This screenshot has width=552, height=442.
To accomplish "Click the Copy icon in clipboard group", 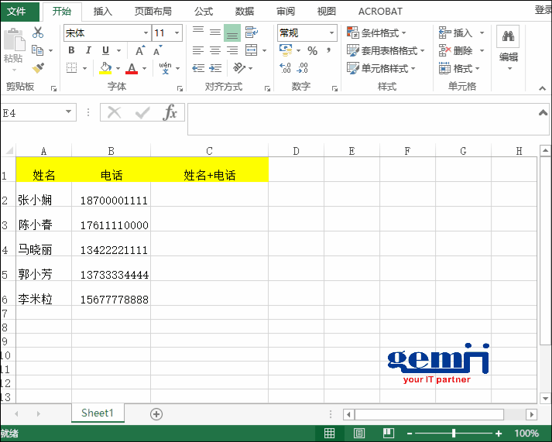I will 37,50.
